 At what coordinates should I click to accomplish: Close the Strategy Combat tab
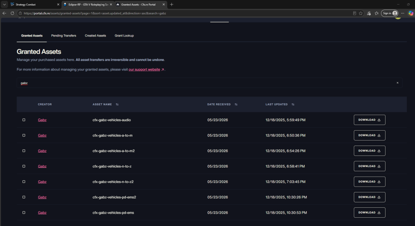click(58, 5)
